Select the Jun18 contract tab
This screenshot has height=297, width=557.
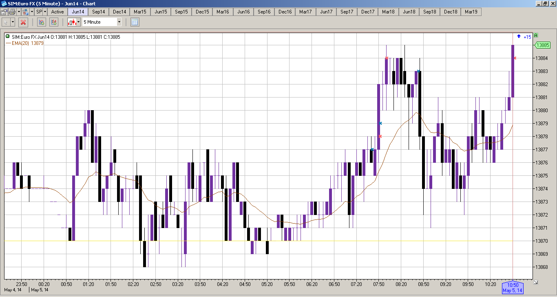click(409, 12)
